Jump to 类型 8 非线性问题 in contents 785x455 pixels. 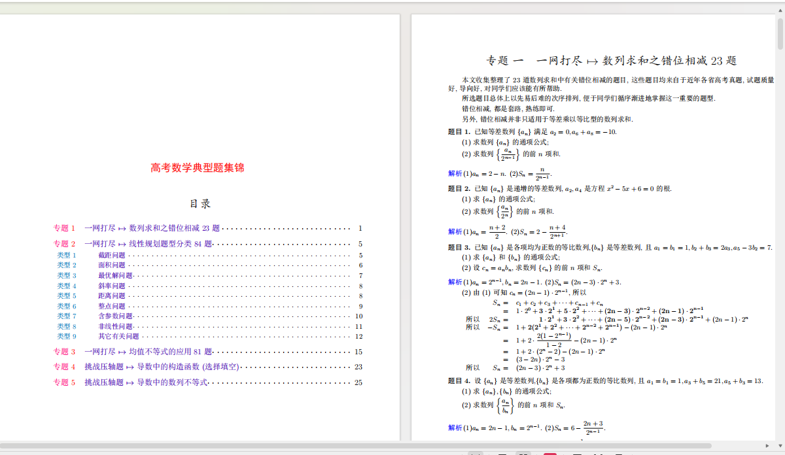209,326
